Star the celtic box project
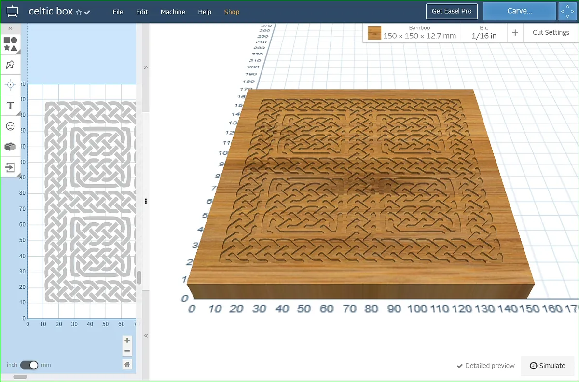Screen dimensions: 579x382 pos(79,13)
